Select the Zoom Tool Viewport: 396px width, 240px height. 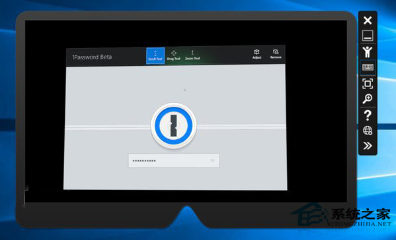192,55
